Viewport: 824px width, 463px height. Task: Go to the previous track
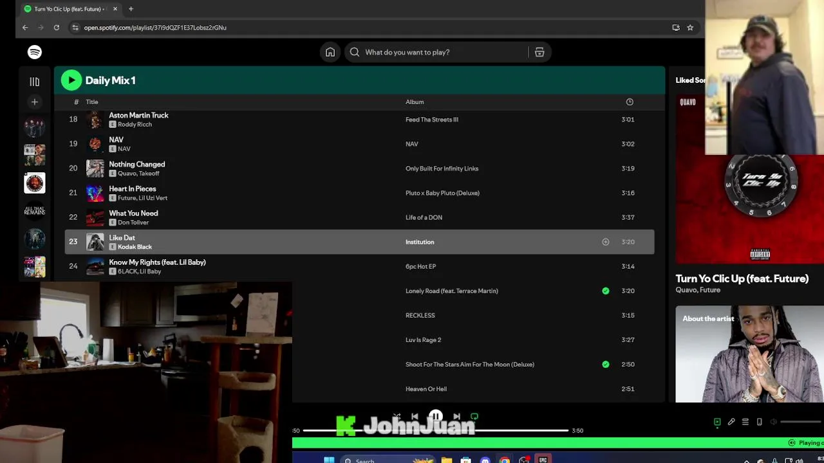coord(415,417)
